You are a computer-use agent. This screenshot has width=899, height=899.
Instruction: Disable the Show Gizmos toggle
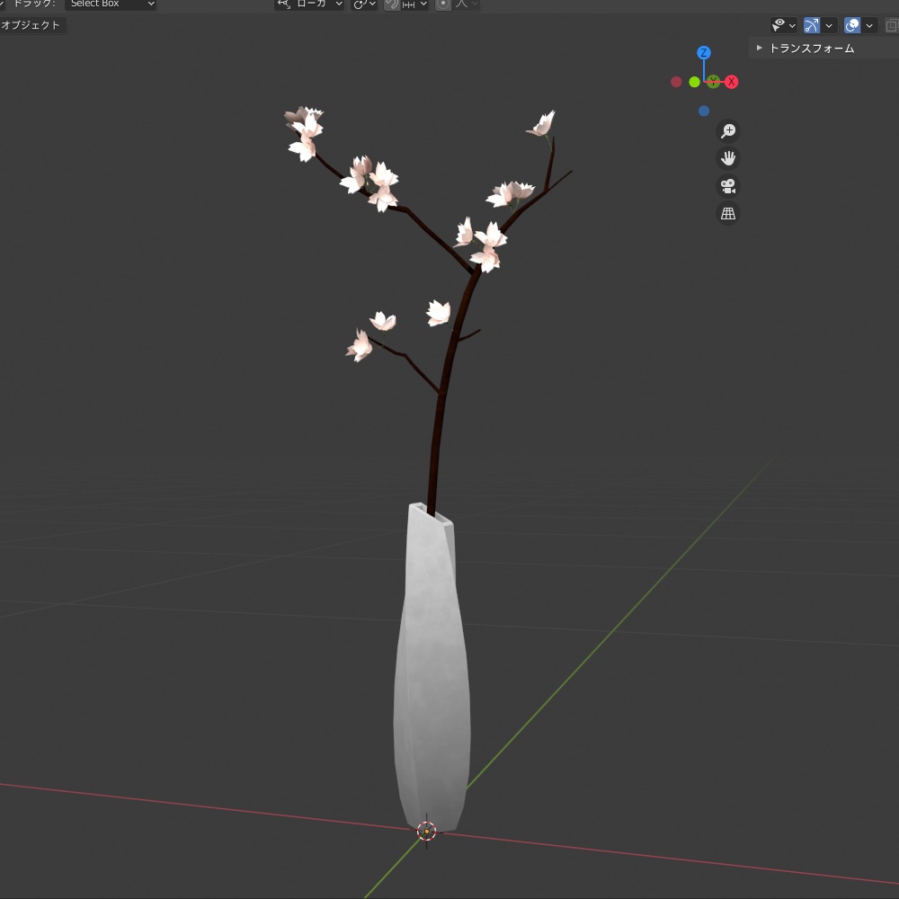(x=812, y=24)
